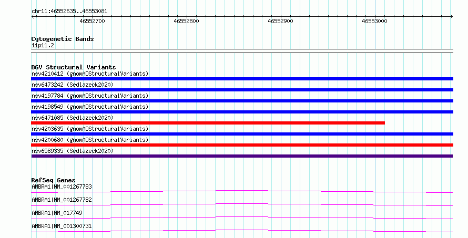468x238 pixels.
Task: Click the magenta line of AMBRA1|NM_001267783
Action: point(242,191)
